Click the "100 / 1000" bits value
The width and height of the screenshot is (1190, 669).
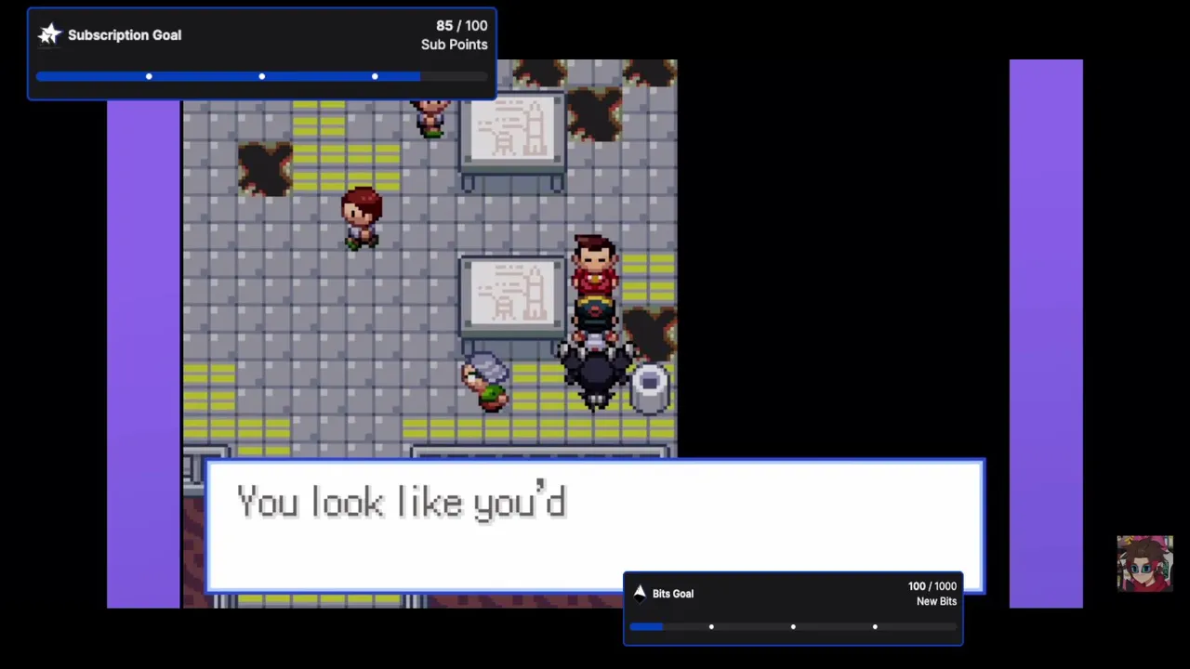(x=932, y=586)
